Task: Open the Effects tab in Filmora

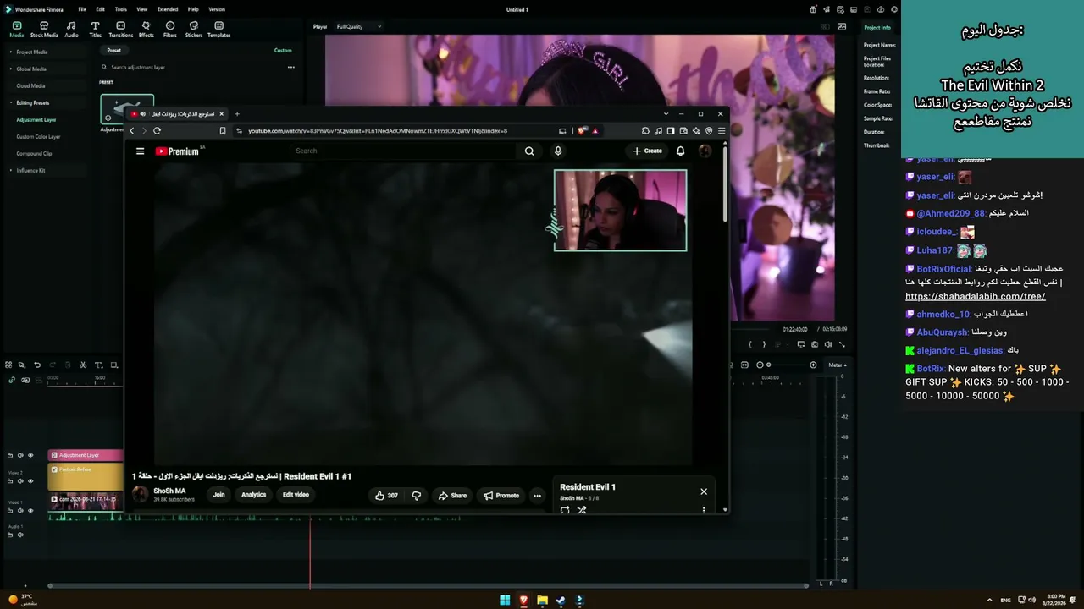Action: coord(146,30)
